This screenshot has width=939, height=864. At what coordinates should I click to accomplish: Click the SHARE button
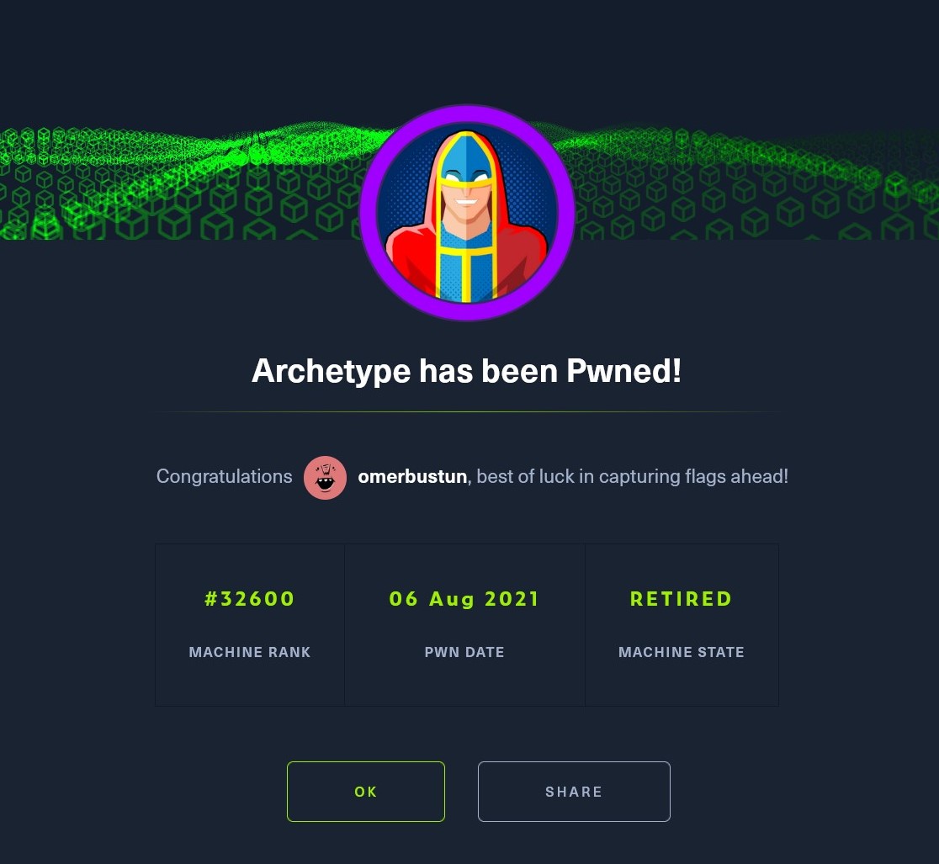coord(574,791)
